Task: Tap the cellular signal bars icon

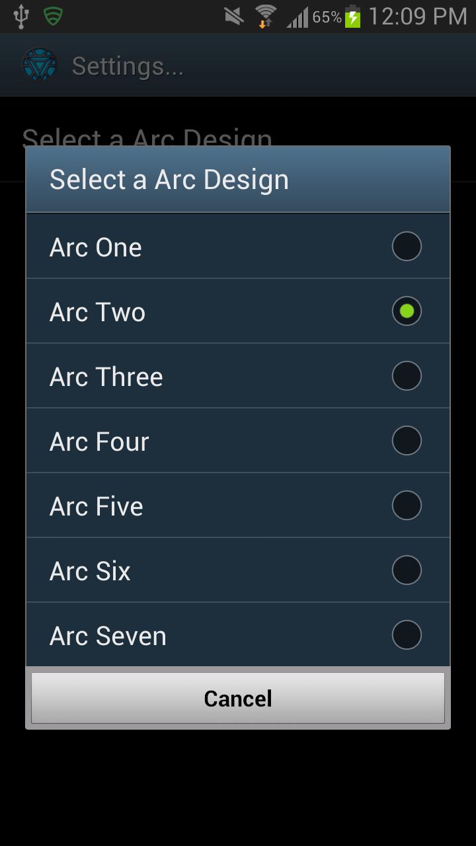Action: pos(297,17)
